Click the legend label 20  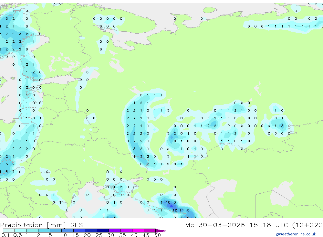(x=87, y=235)
